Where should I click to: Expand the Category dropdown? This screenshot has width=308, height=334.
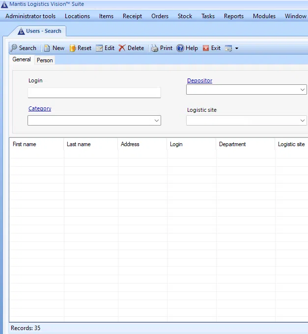pyautogui.click(x=157, y=121)
